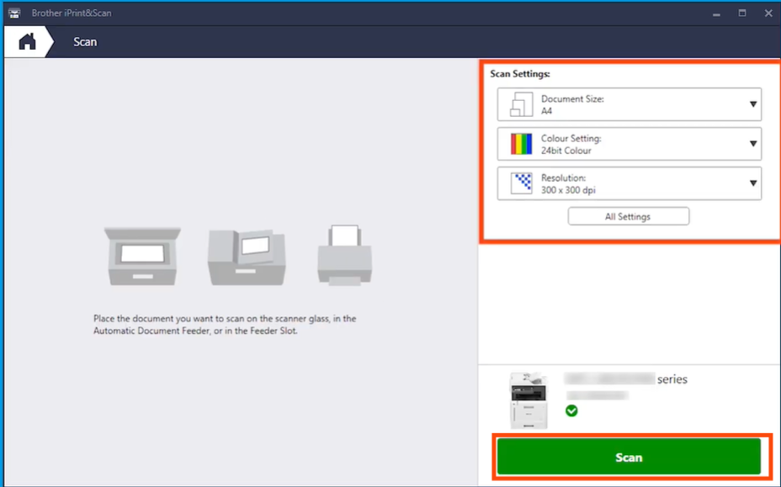
Task: Click the 'Place the document you want to scan' instruction text
Action: [225, 325]
